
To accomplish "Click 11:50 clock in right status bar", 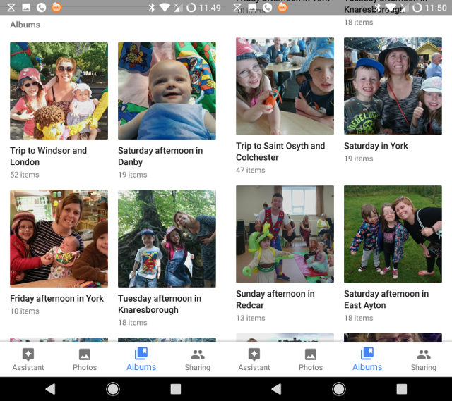I will coord(436,8).
